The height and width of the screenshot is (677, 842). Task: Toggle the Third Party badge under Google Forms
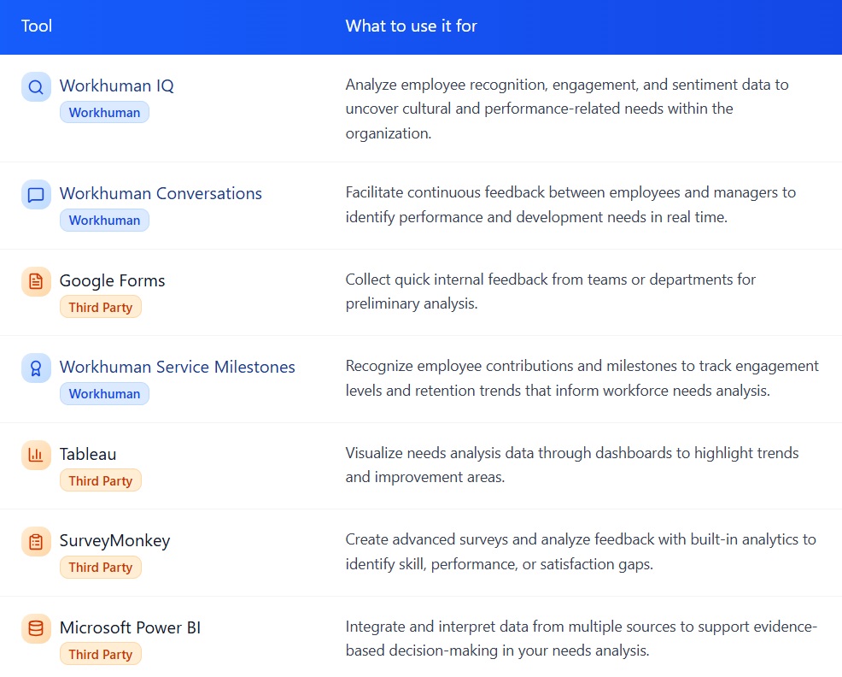101,307
